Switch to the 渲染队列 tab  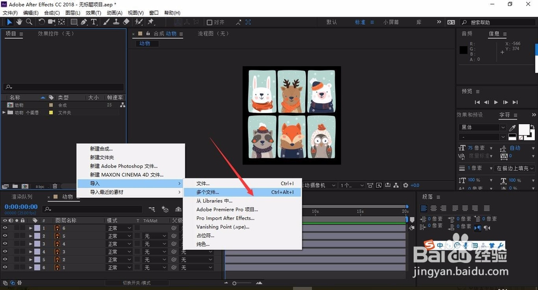pyautogui.click(x=22, y=196)
